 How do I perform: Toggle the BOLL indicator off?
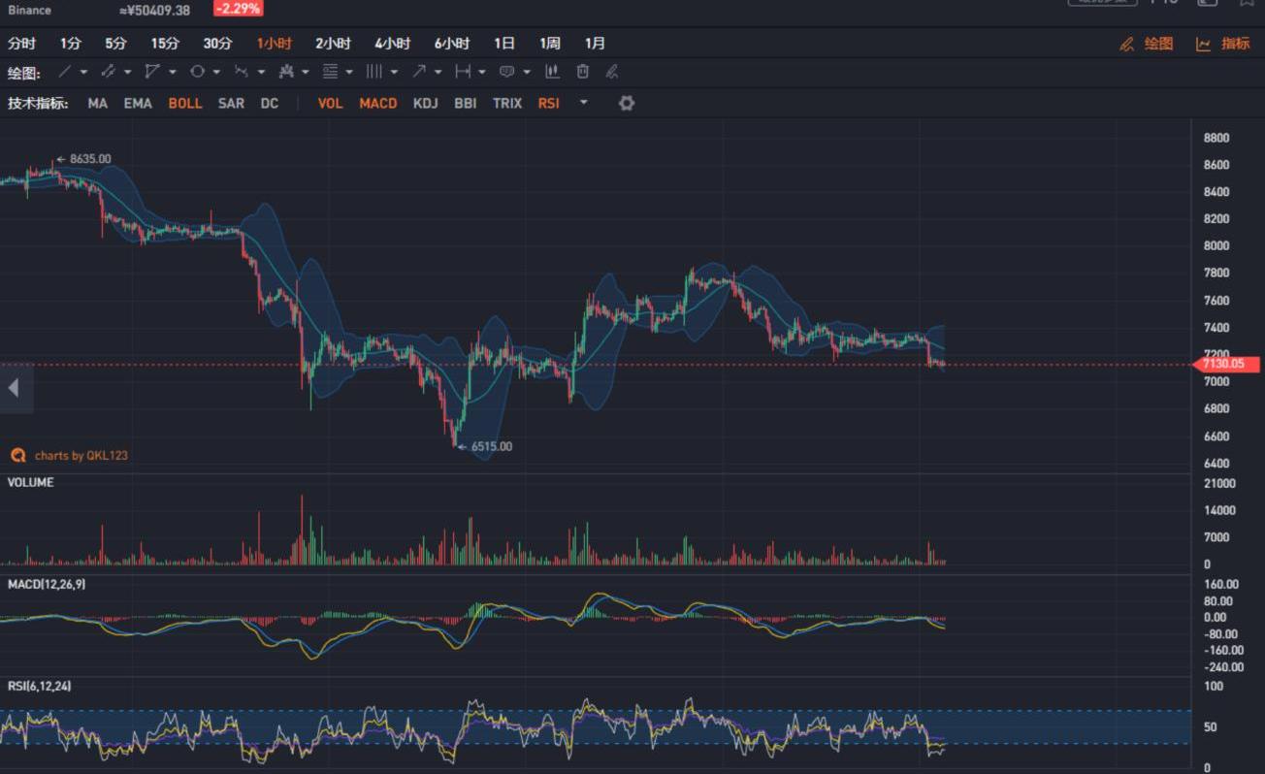(185, 103)
